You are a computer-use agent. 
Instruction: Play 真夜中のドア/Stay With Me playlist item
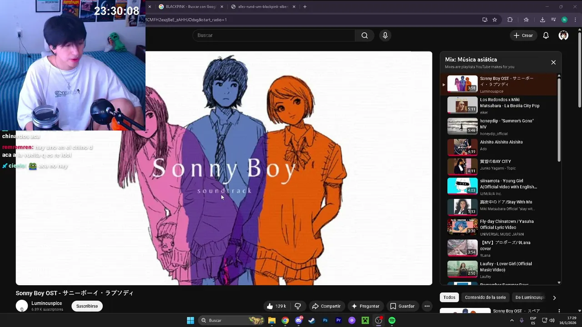[498, 207]
